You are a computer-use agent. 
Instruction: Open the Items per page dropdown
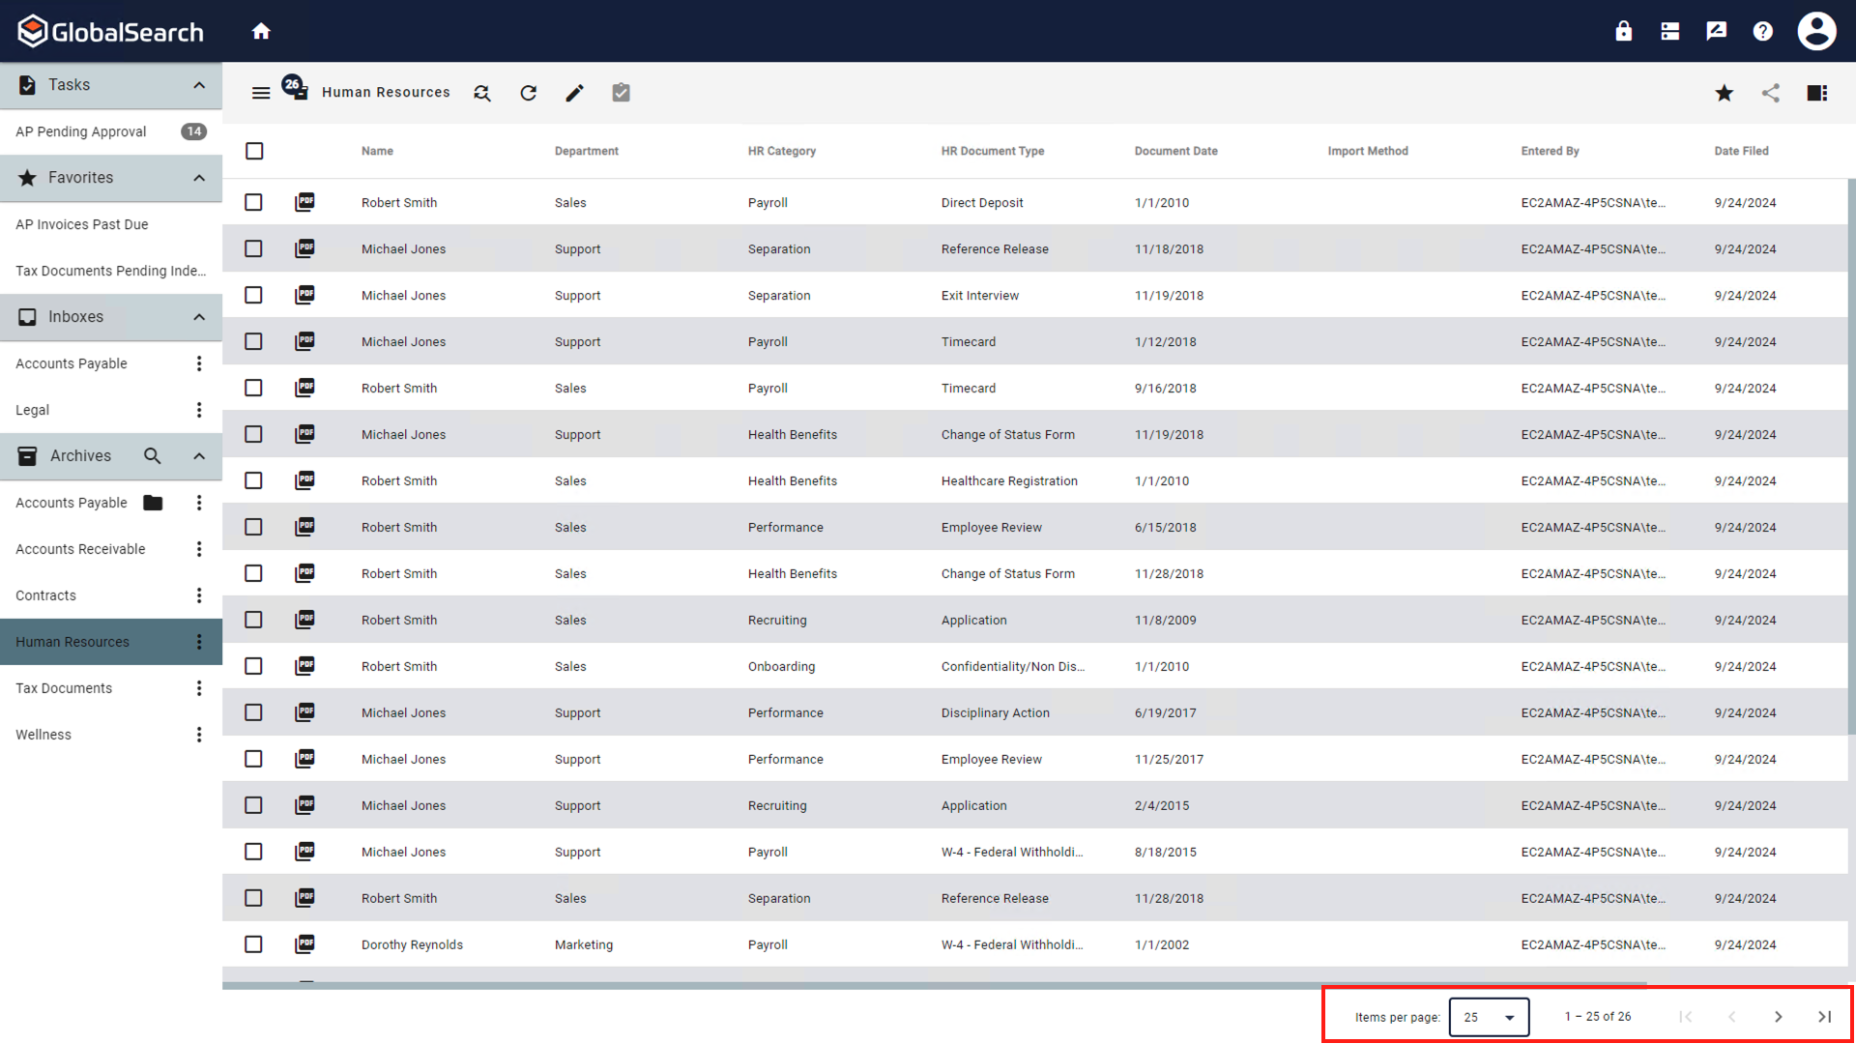[1489, 1017]
